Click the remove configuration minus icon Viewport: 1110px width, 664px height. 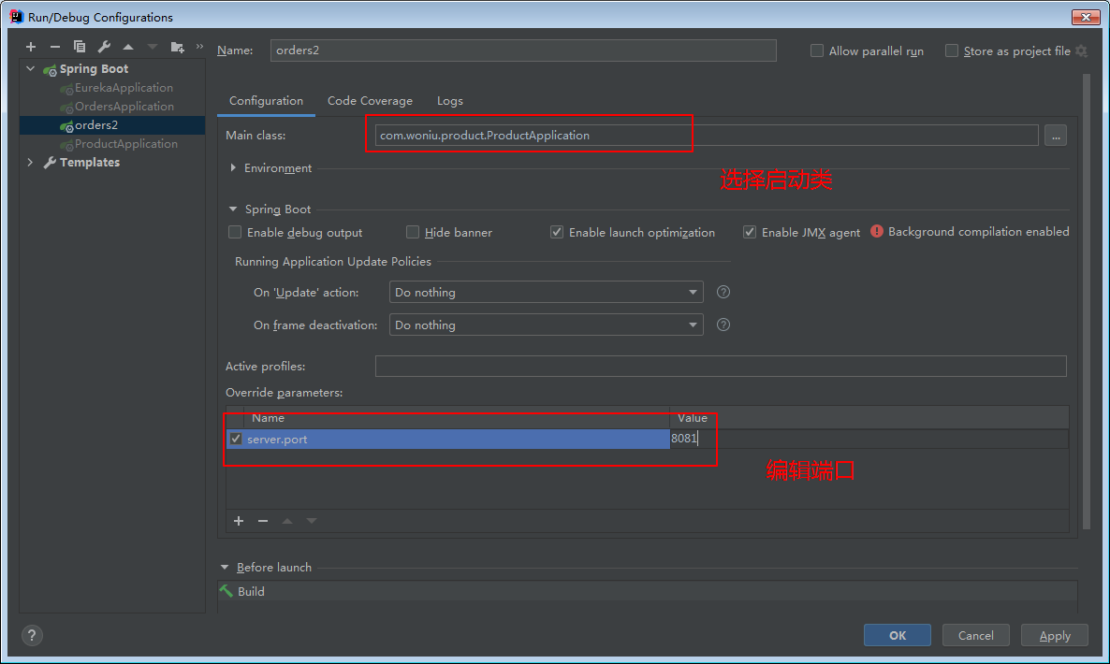click(x=55, y=47)
